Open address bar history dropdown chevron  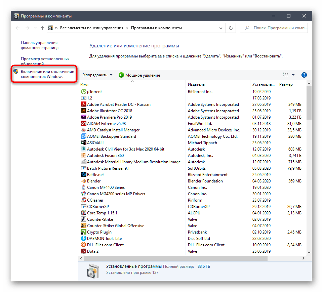click(x=221, y=28)
